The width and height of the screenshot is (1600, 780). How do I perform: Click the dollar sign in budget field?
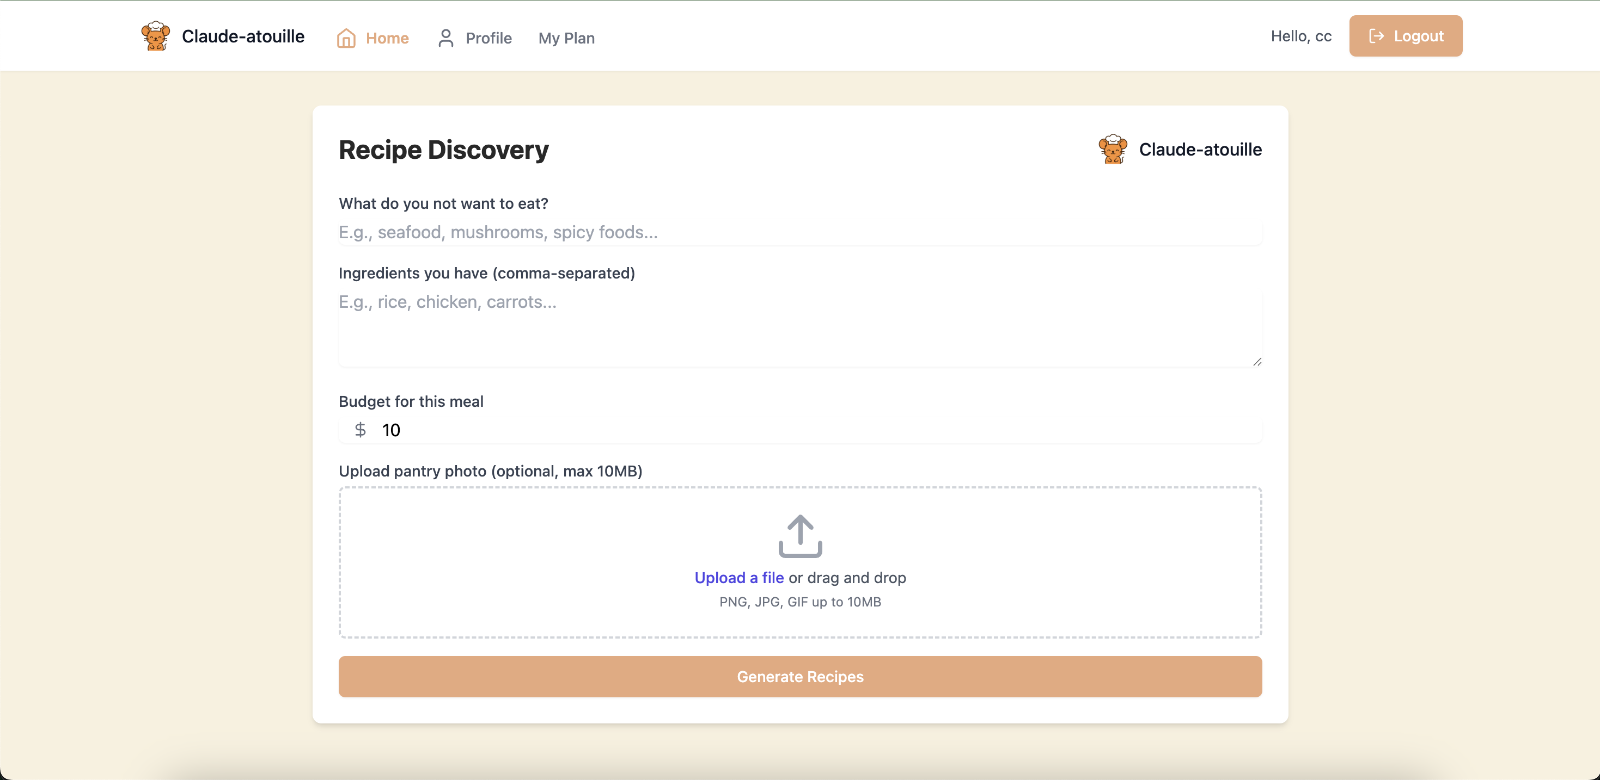pos(361,430)
